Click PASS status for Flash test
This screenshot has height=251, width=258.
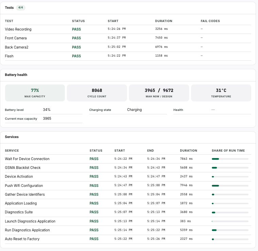(x=76, y=56)
